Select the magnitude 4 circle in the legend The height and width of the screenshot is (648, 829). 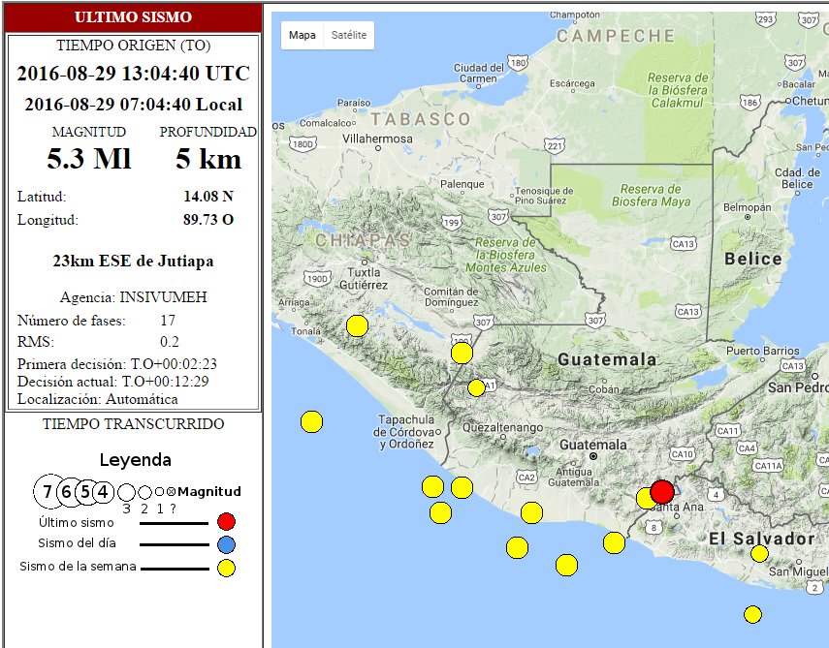[x=103, y=492]
